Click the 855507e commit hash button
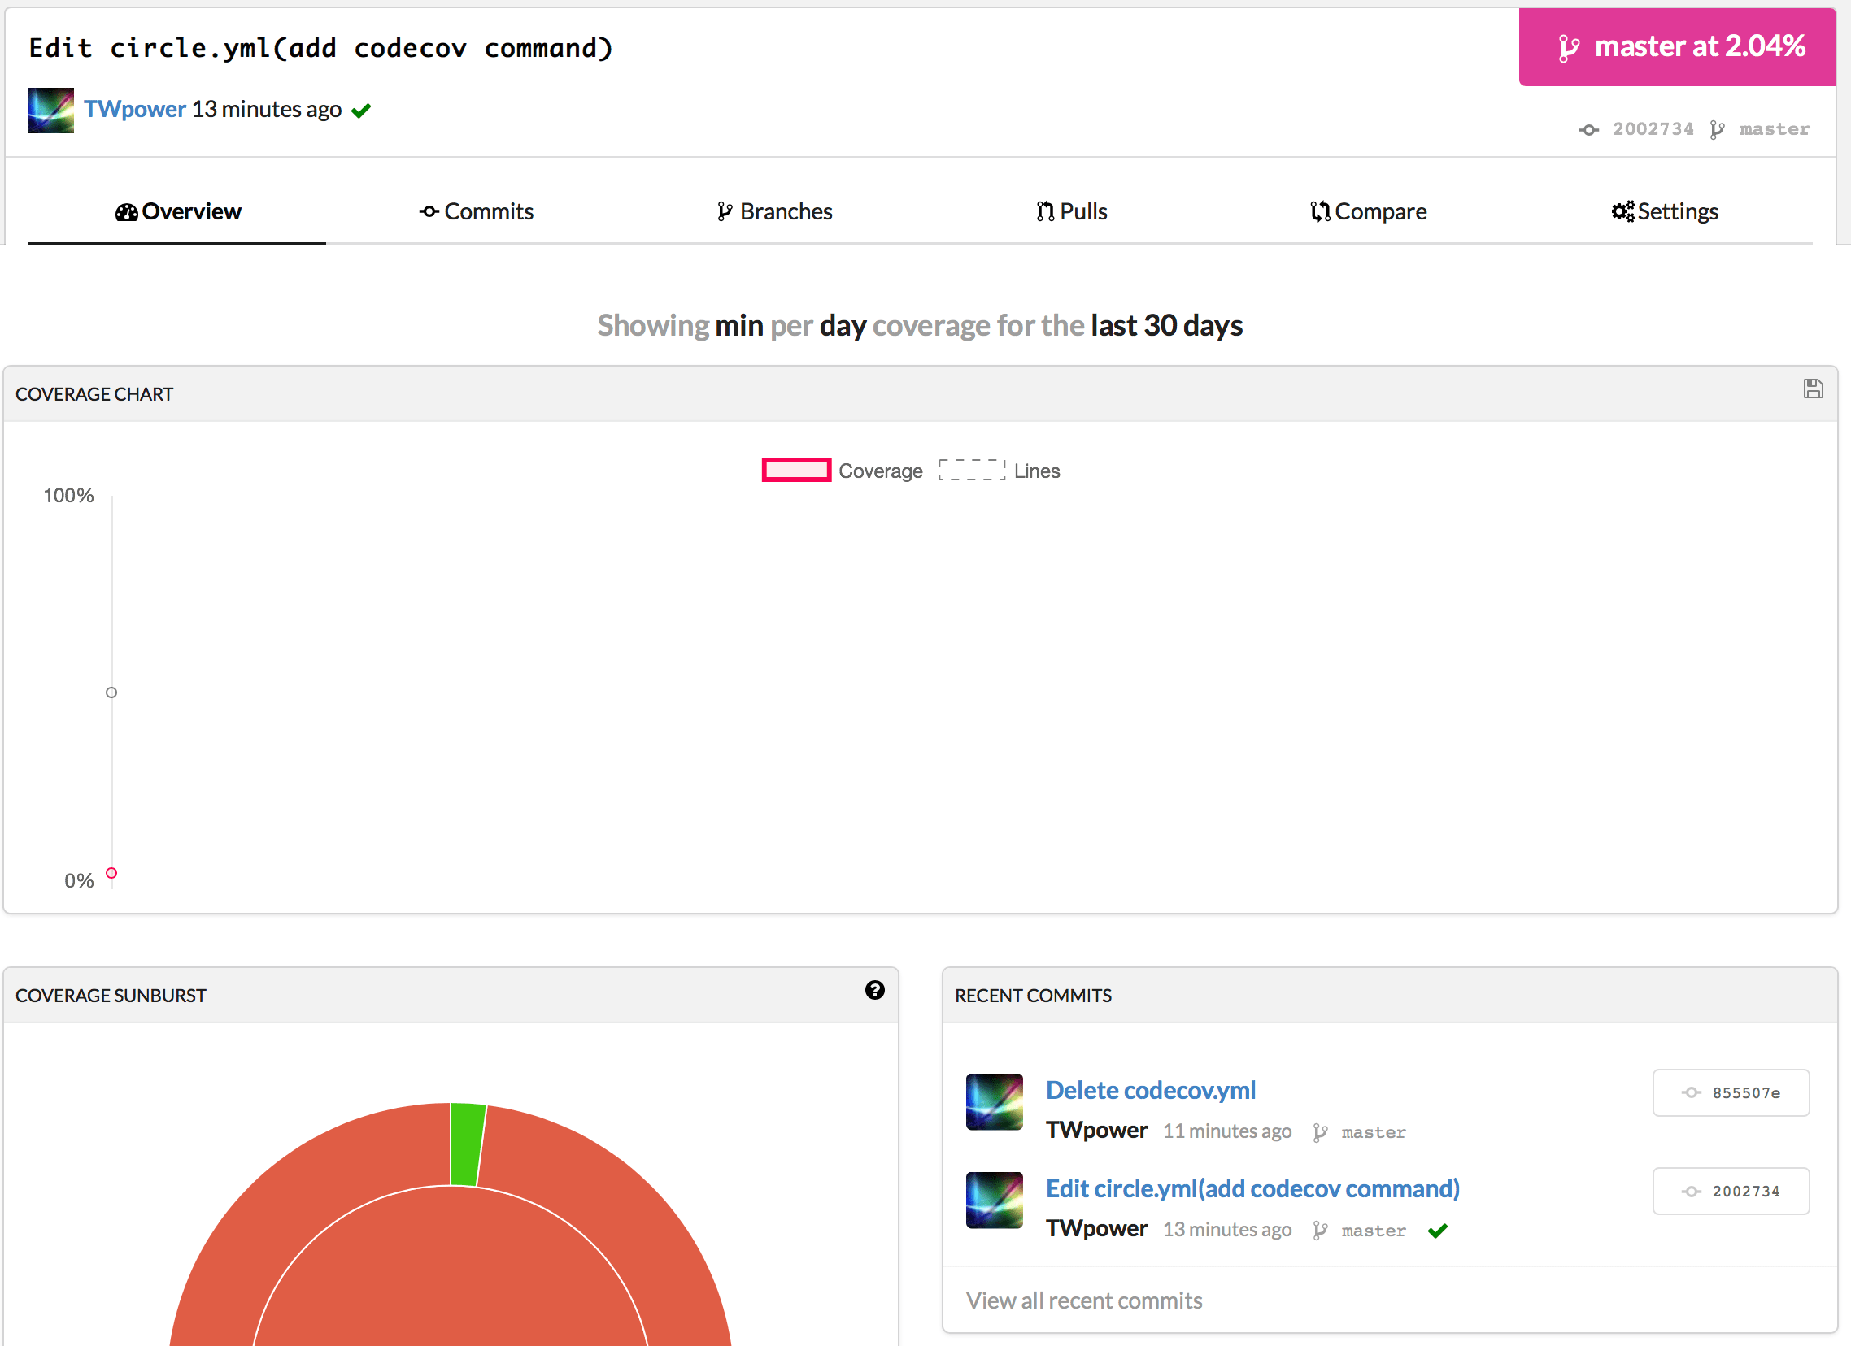Viewport: 1851px width, 1346px height. pyautogui.click(x=1730, y=1093)
